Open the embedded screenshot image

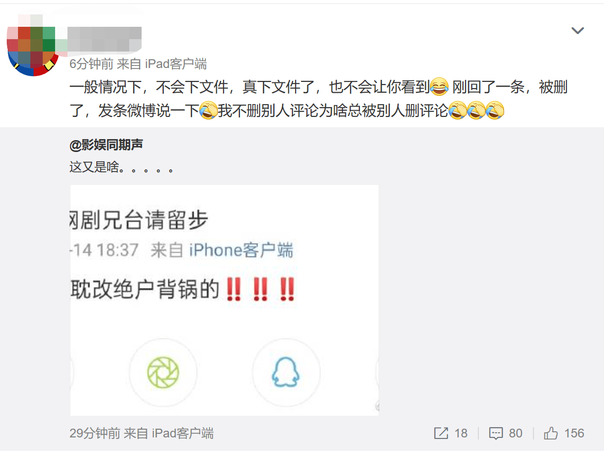[x=225, y=300]
